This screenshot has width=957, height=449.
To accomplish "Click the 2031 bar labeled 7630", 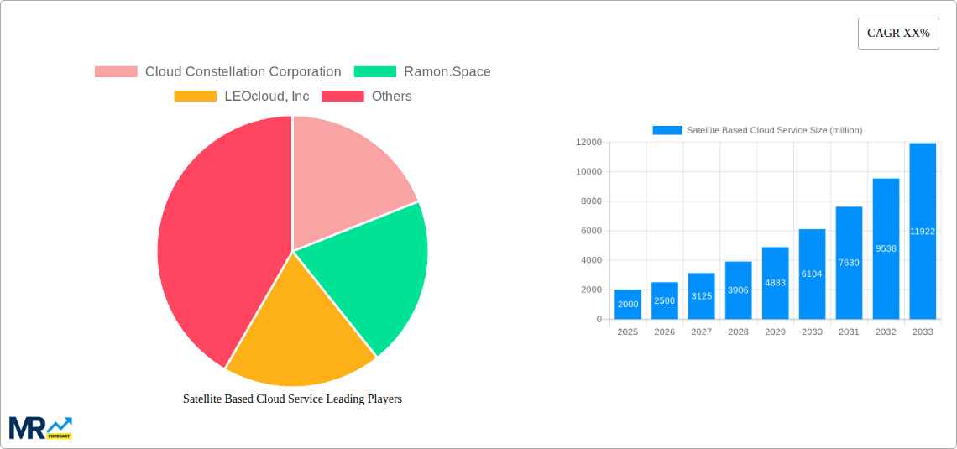I will click(x=849, y=263).
